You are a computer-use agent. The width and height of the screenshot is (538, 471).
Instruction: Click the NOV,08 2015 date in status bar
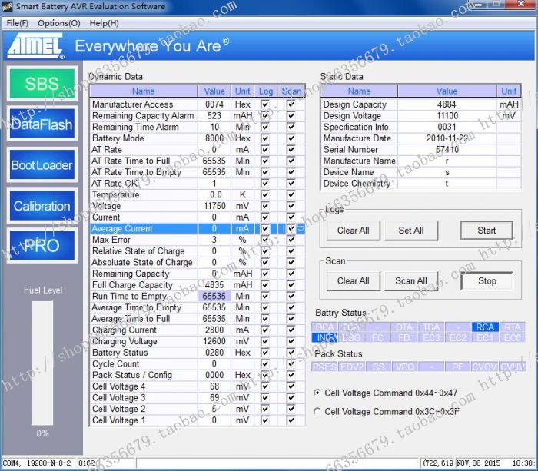tap(478, 463)
